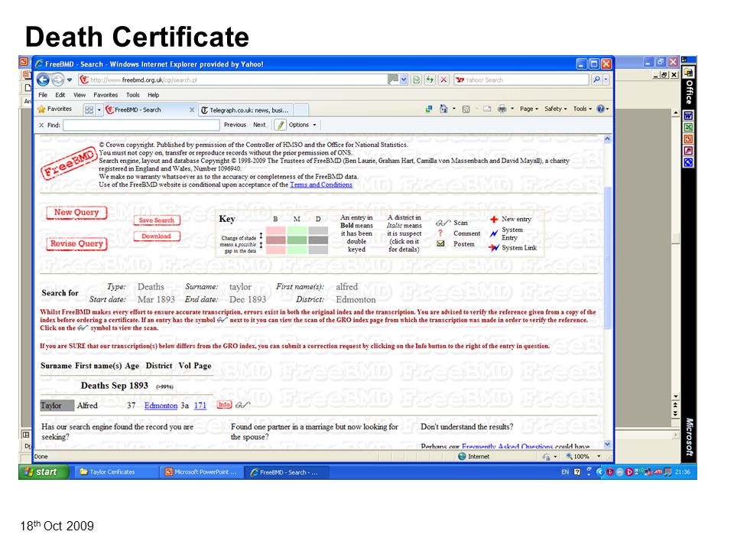This screenshot has height=551, width=734.
Task: Open the Tools menu in menu bar
Action: pos(133,95)
